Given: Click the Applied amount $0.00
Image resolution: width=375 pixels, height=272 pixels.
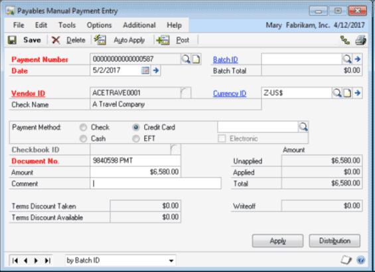Looking at the screenshot, I should pyautogui.click(x=322, y=172).
